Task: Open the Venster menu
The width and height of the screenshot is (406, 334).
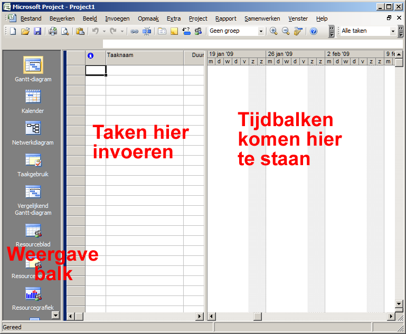Action: [x=298, y=18]
